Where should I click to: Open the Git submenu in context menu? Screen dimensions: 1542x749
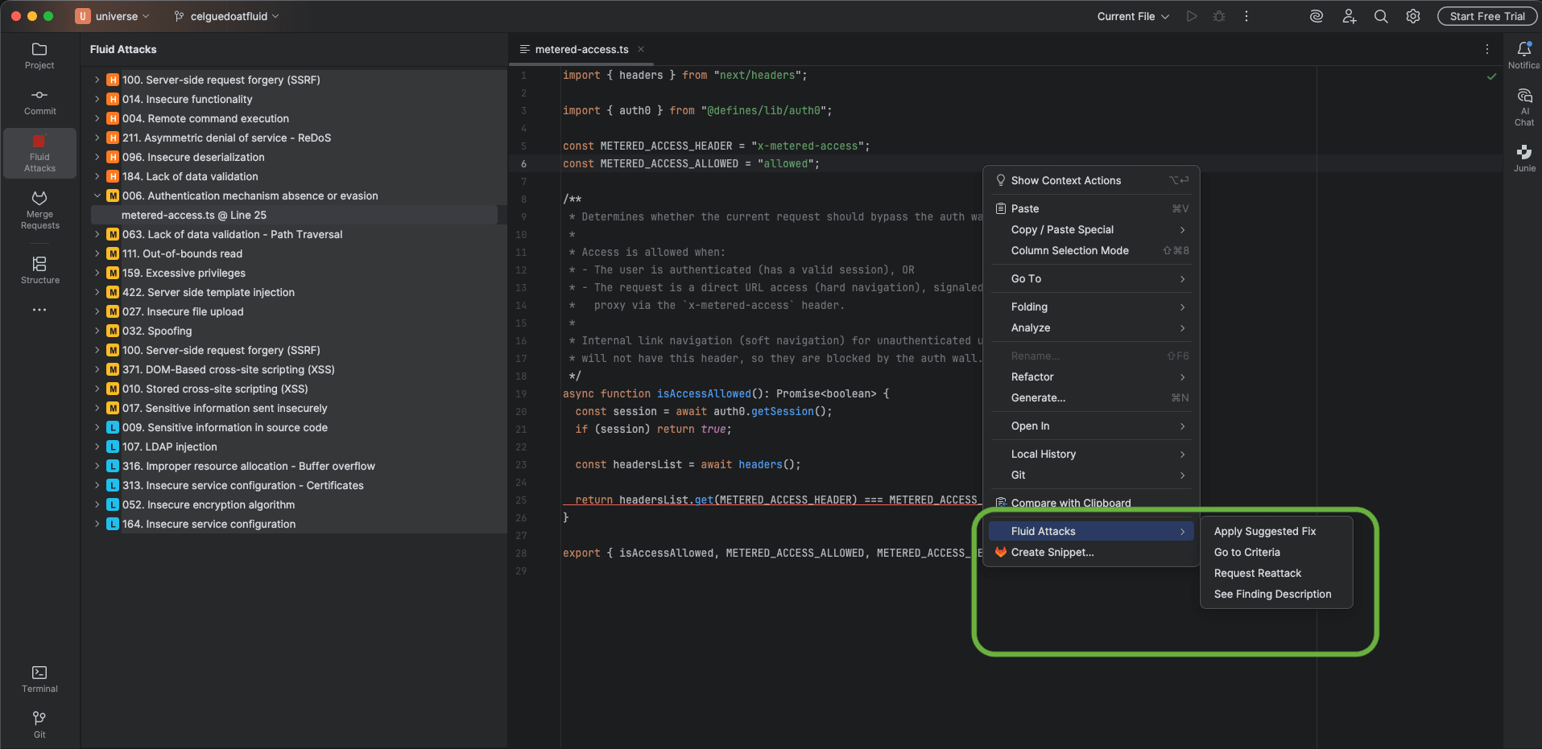click(x=1091, y=475)
